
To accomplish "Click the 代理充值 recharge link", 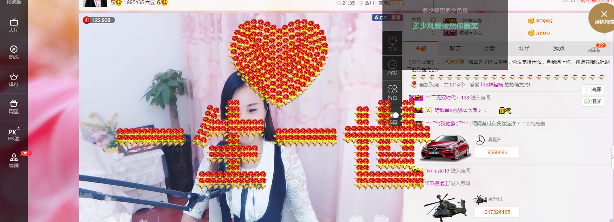I will click(454, 62).
